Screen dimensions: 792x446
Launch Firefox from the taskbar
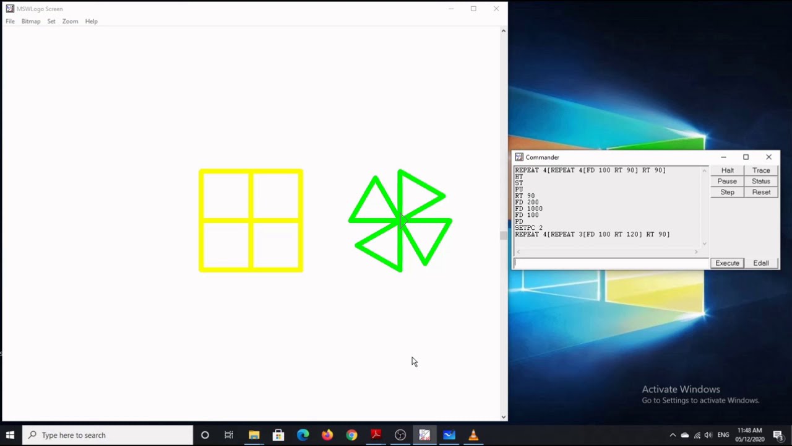(327, 435)
